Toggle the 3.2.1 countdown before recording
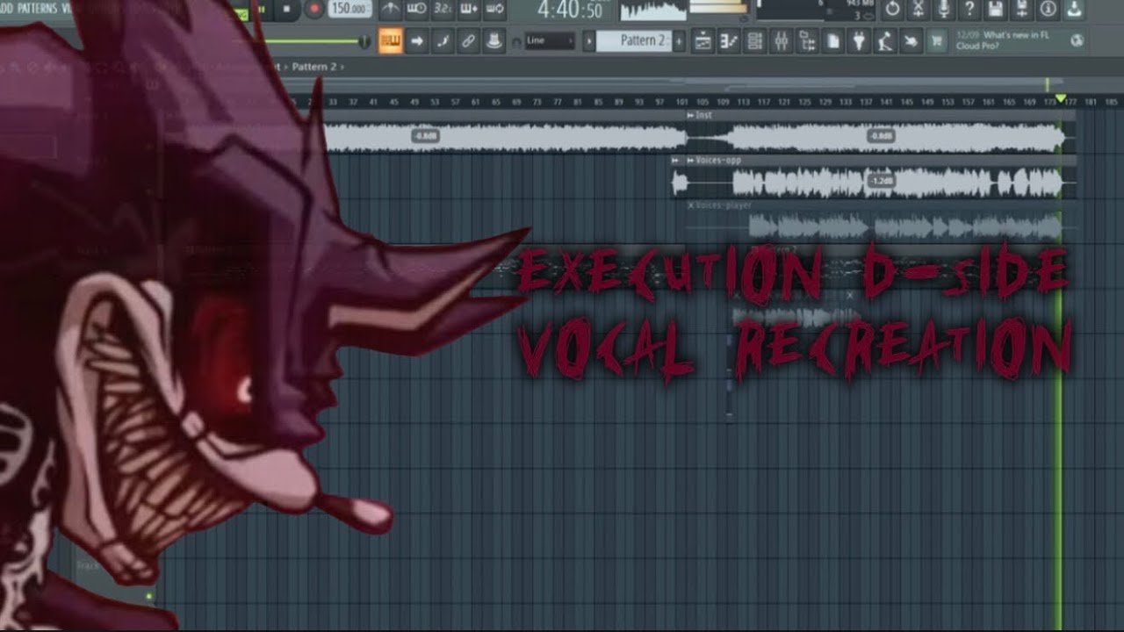The height and width of the screenshot is (632, 1124). pos(443,10)
